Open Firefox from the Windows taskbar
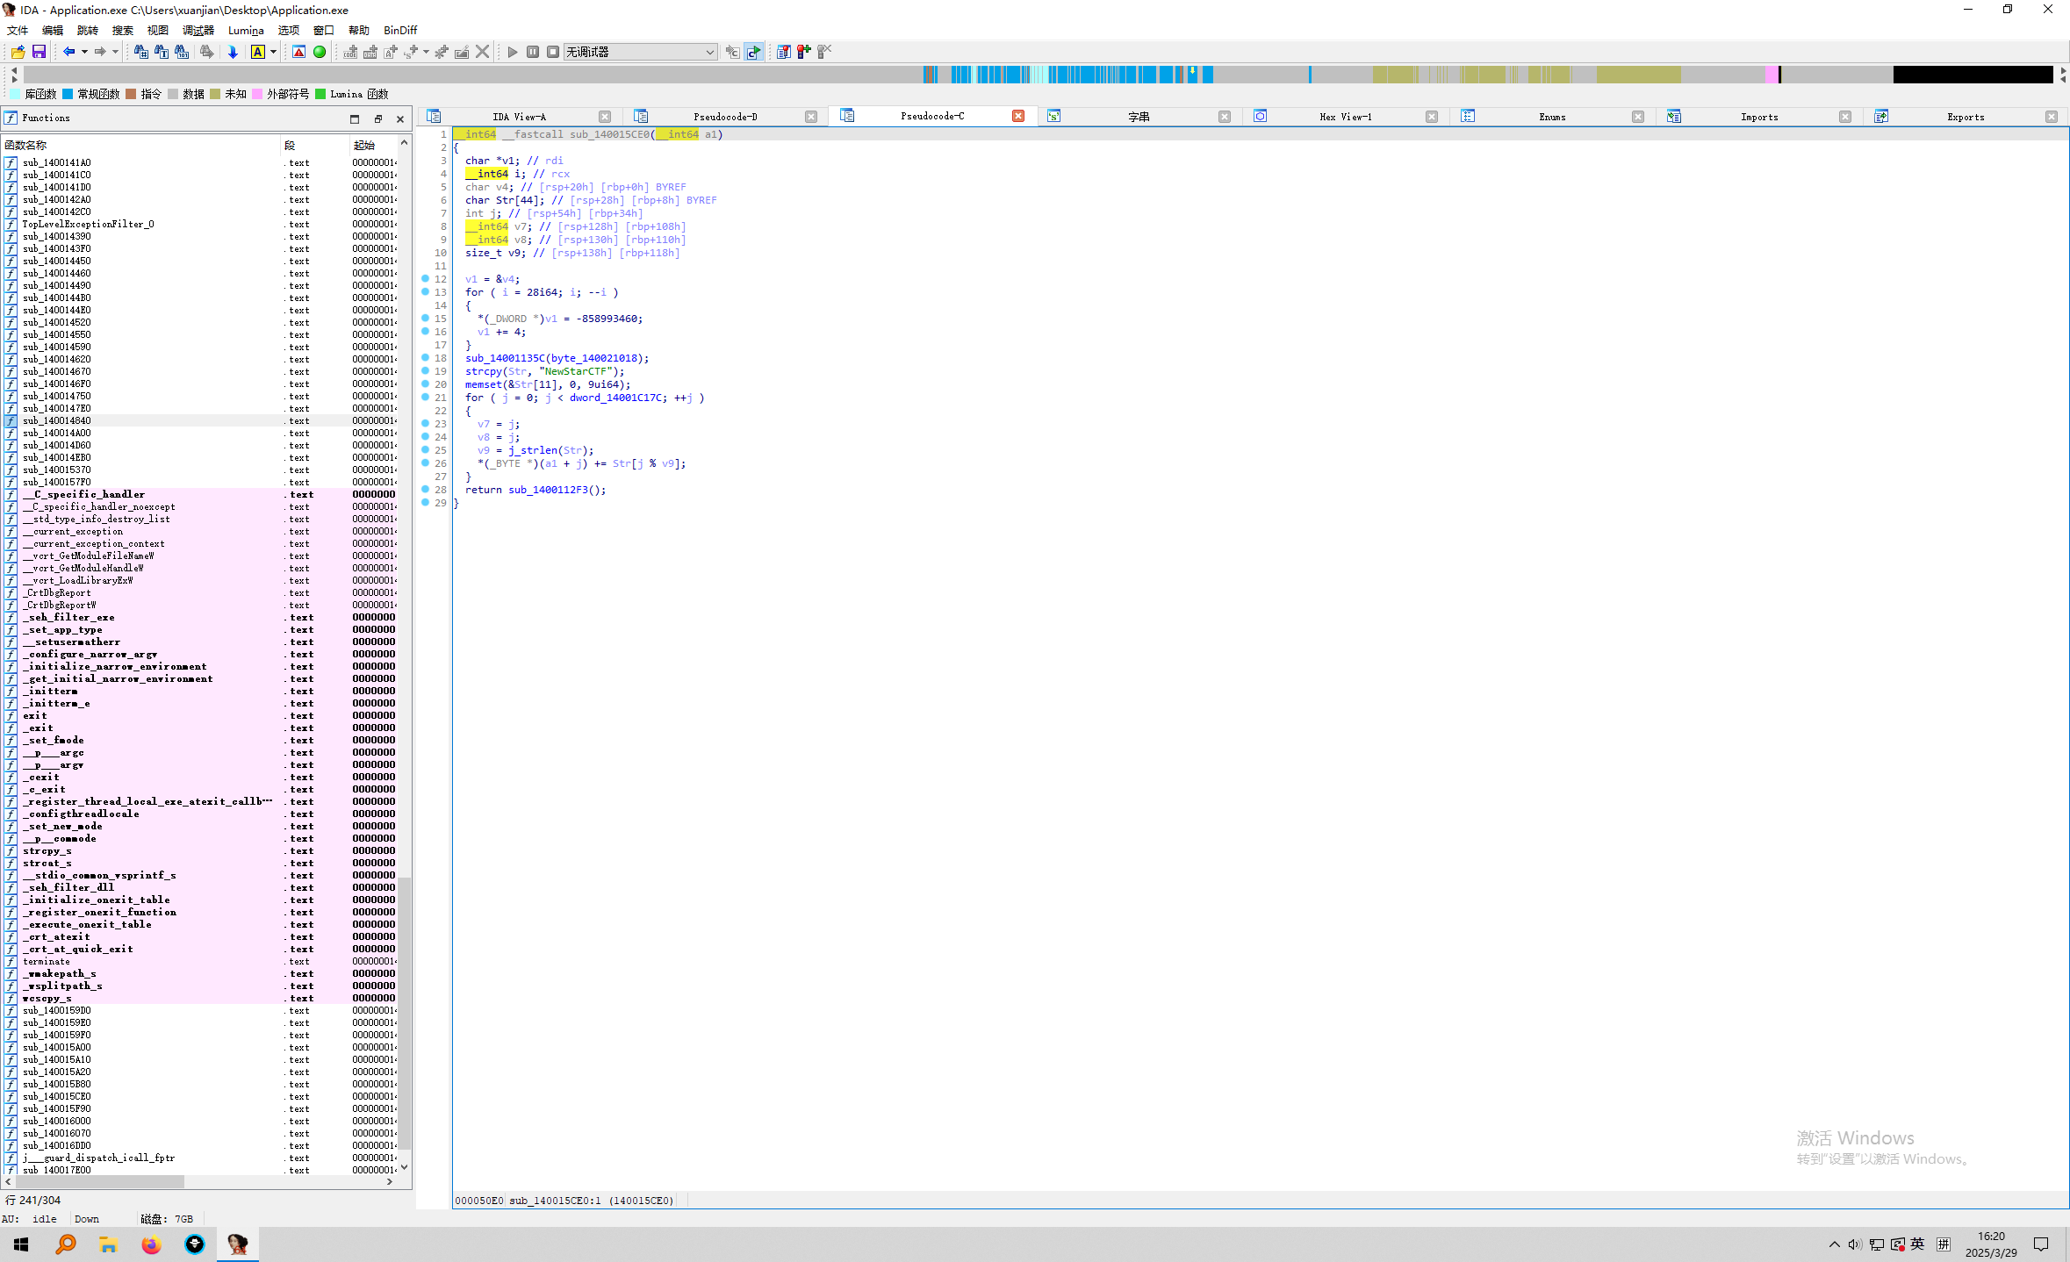Image resolution: width=2070 pixels, height=1262 pixels. pos(151,1244)
